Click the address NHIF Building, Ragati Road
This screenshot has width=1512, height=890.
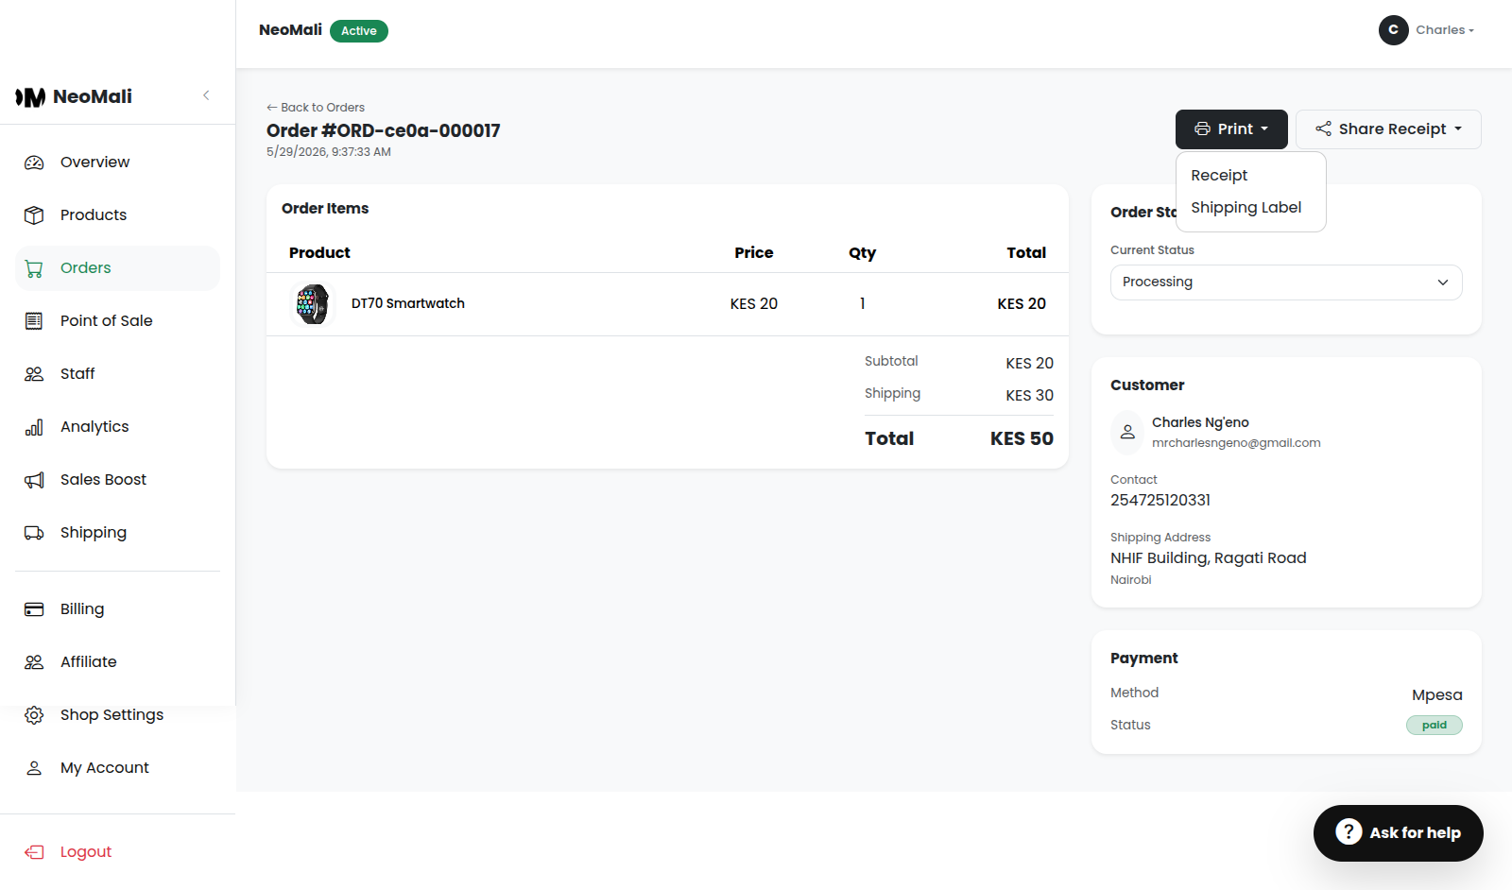1209,558
